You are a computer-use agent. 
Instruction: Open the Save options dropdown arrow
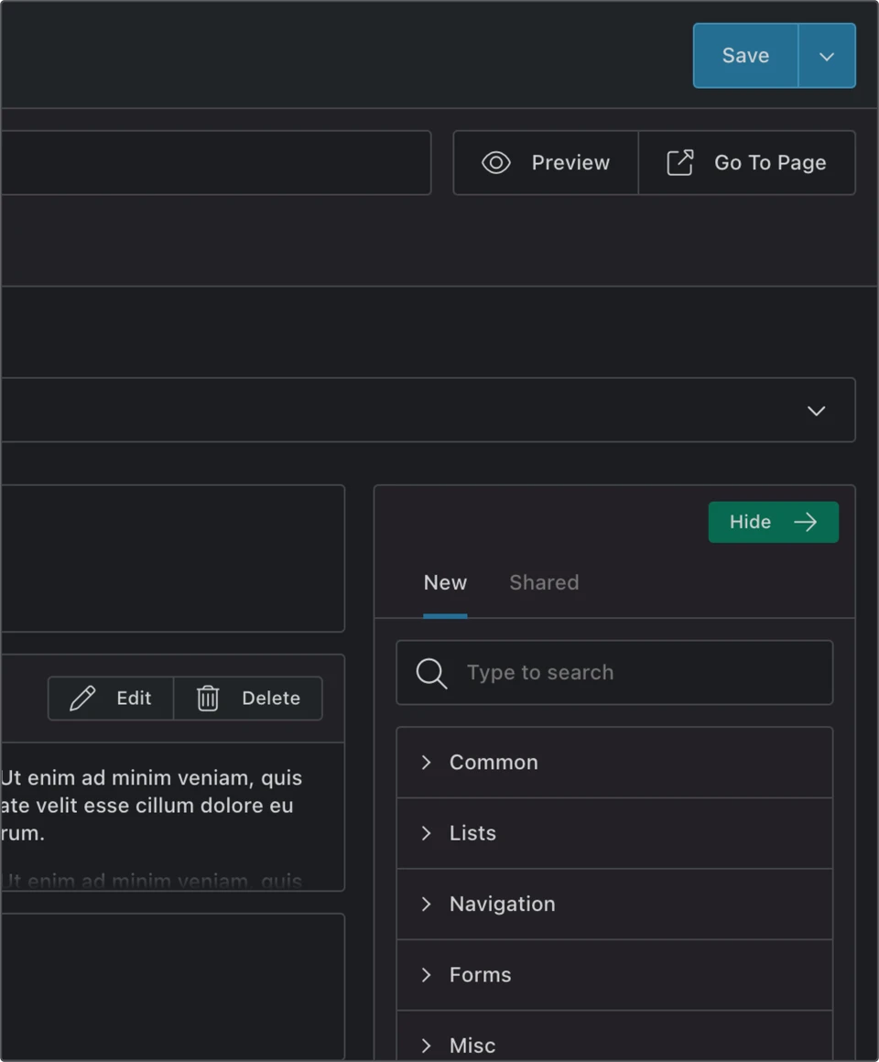[827, 56]
